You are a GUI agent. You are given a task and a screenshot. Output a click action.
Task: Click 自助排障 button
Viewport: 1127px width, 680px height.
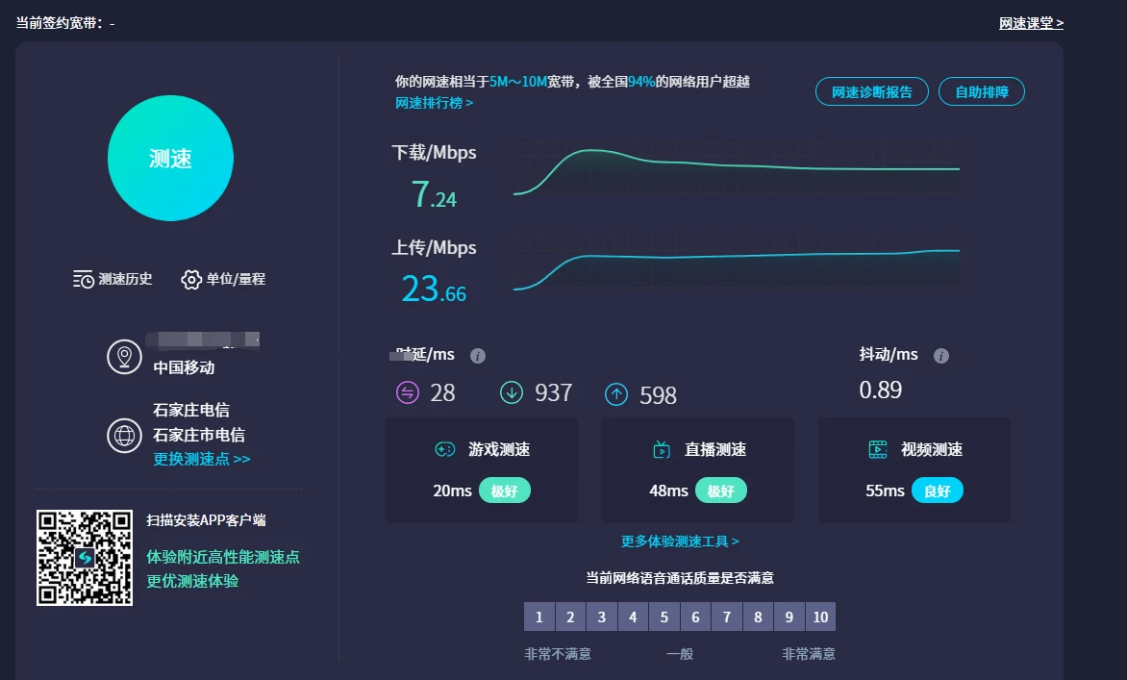981,92
